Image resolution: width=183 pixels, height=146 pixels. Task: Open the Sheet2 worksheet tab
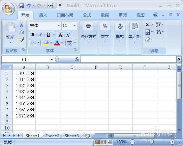coord(52,136)
